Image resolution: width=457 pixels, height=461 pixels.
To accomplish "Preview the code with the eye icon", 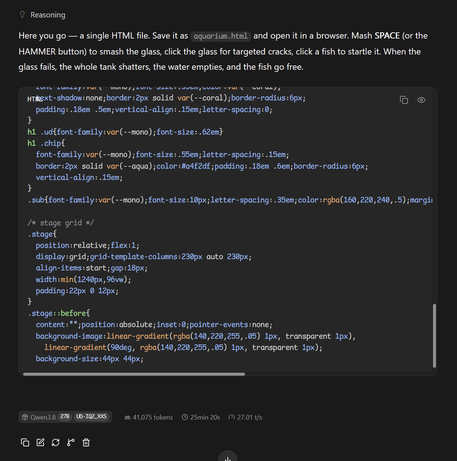I will point(421,100).
